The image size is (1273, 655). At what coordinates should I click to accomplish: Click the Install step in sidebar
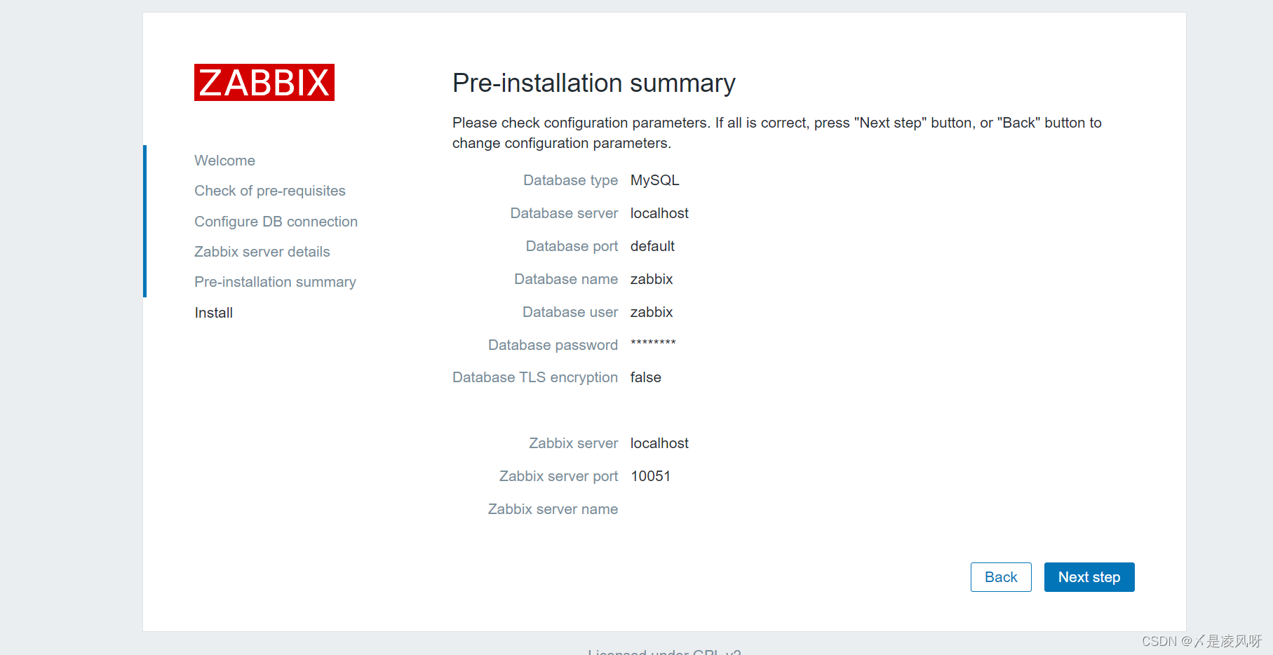coord(214,313)
